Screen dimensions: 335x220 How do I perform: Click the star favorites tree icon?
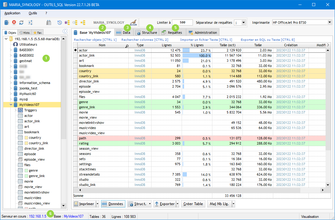[x=83, y=23]
